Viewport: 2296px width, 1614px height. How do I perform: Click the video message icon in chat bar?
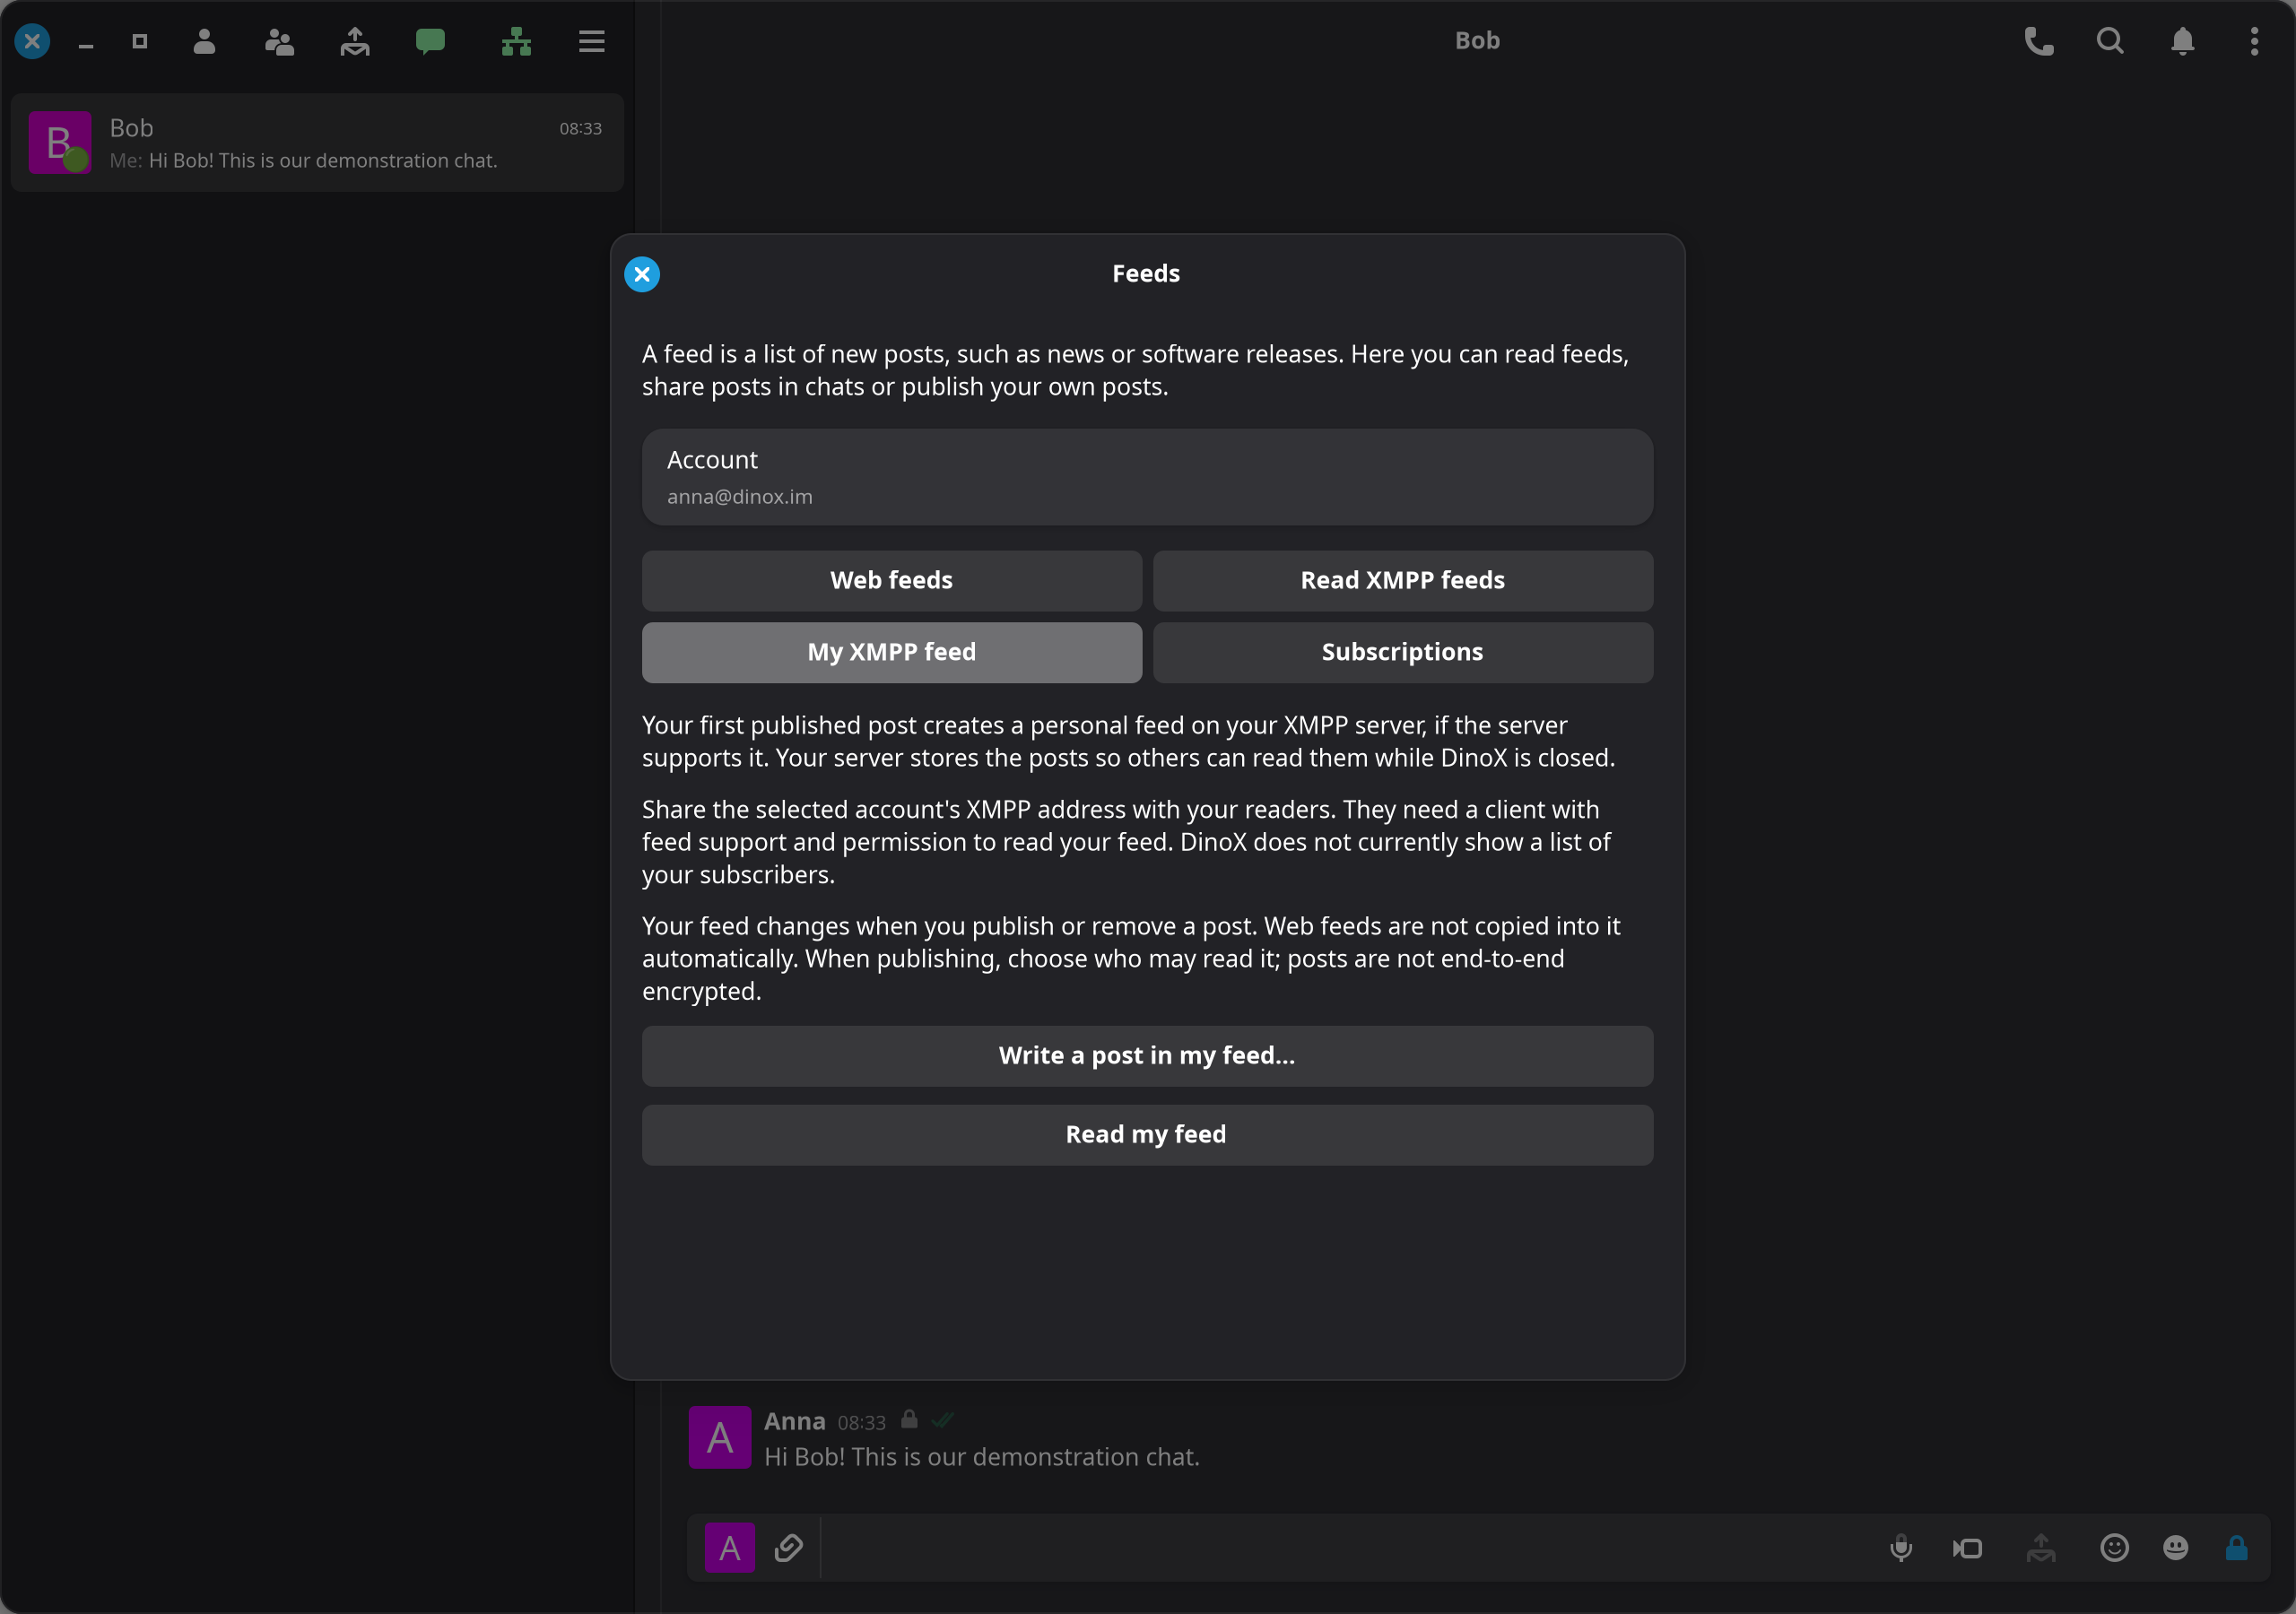tap(1968, 1548)
